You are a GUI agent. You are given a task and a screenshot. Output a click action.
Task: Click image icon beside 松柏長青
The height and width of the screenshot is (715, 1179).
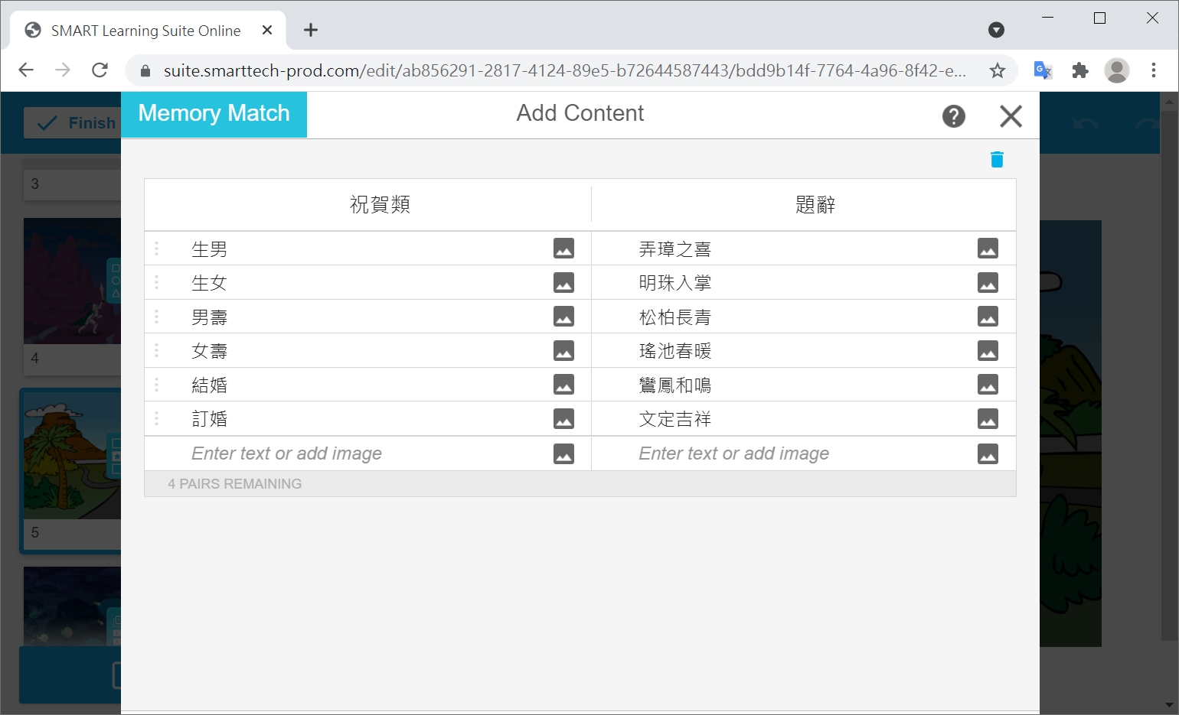pos(988,317)
